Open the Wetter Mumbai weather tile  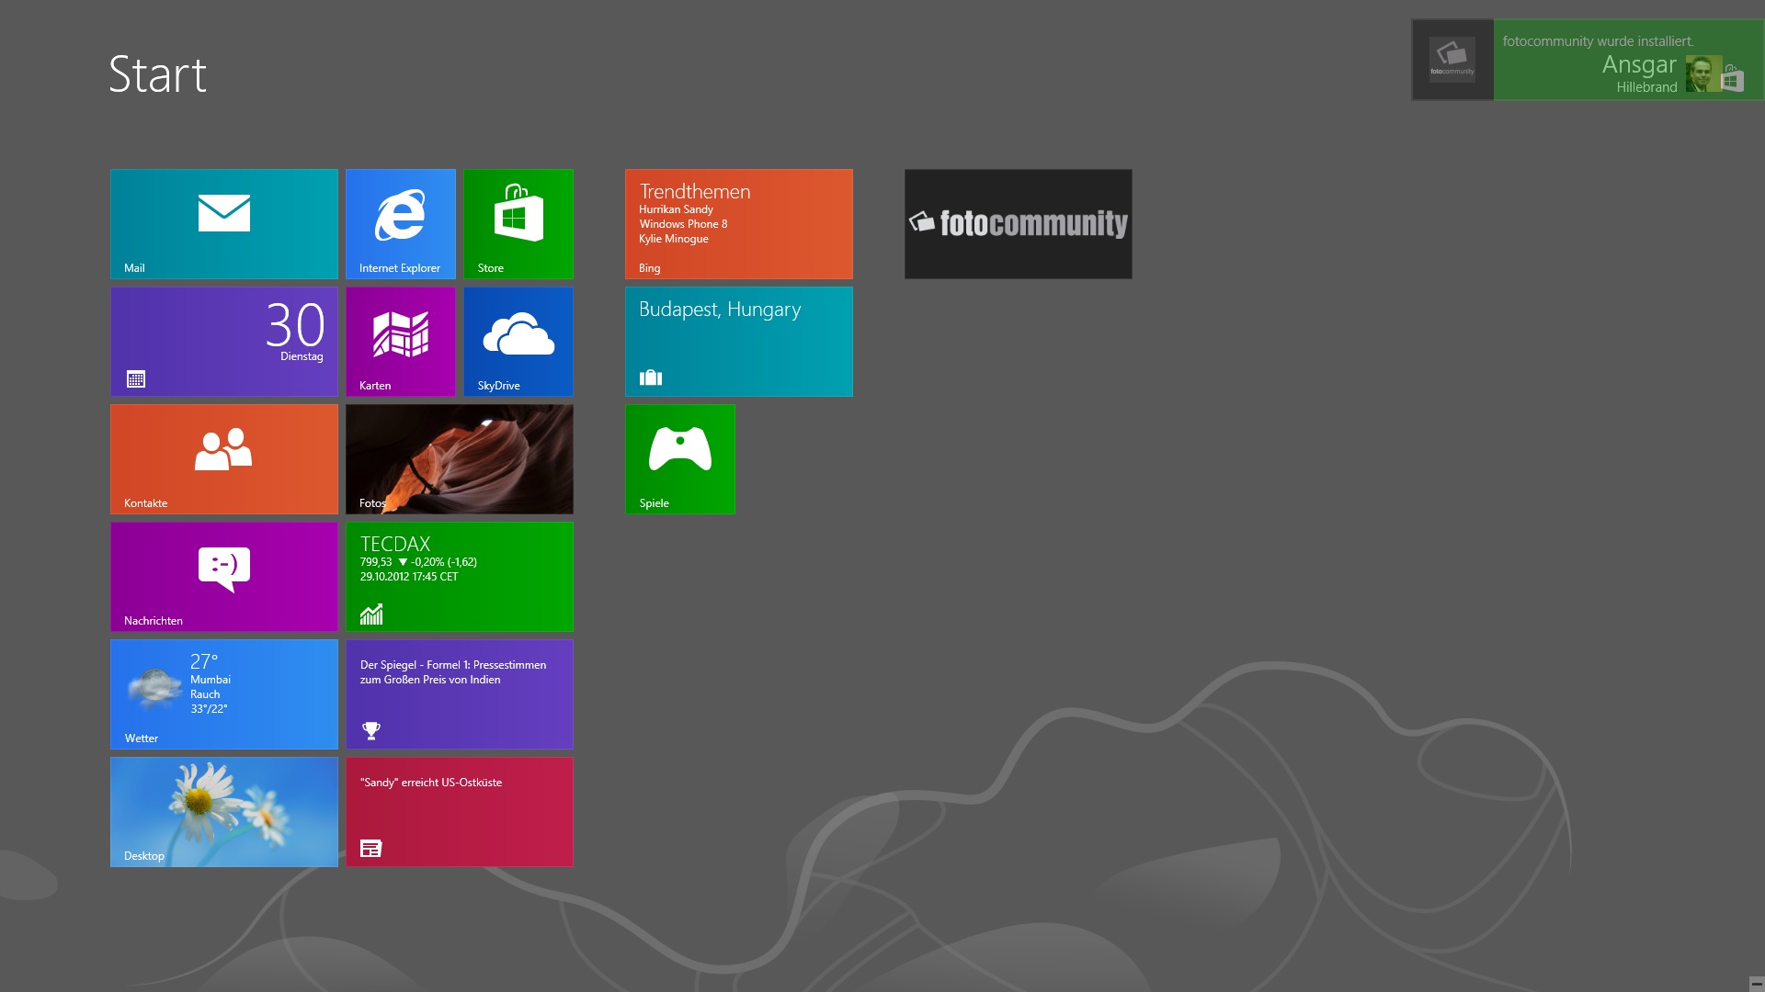[x=223, y=693]
